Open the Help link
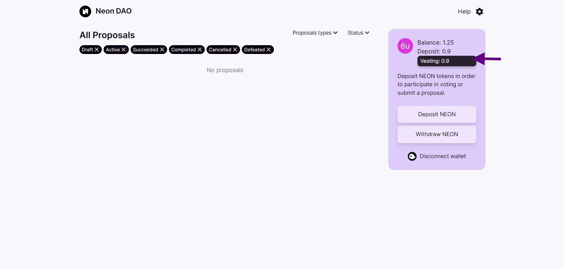Image resolution: width=564 pixels, height=269 pixels. click(x=464, y=11)
